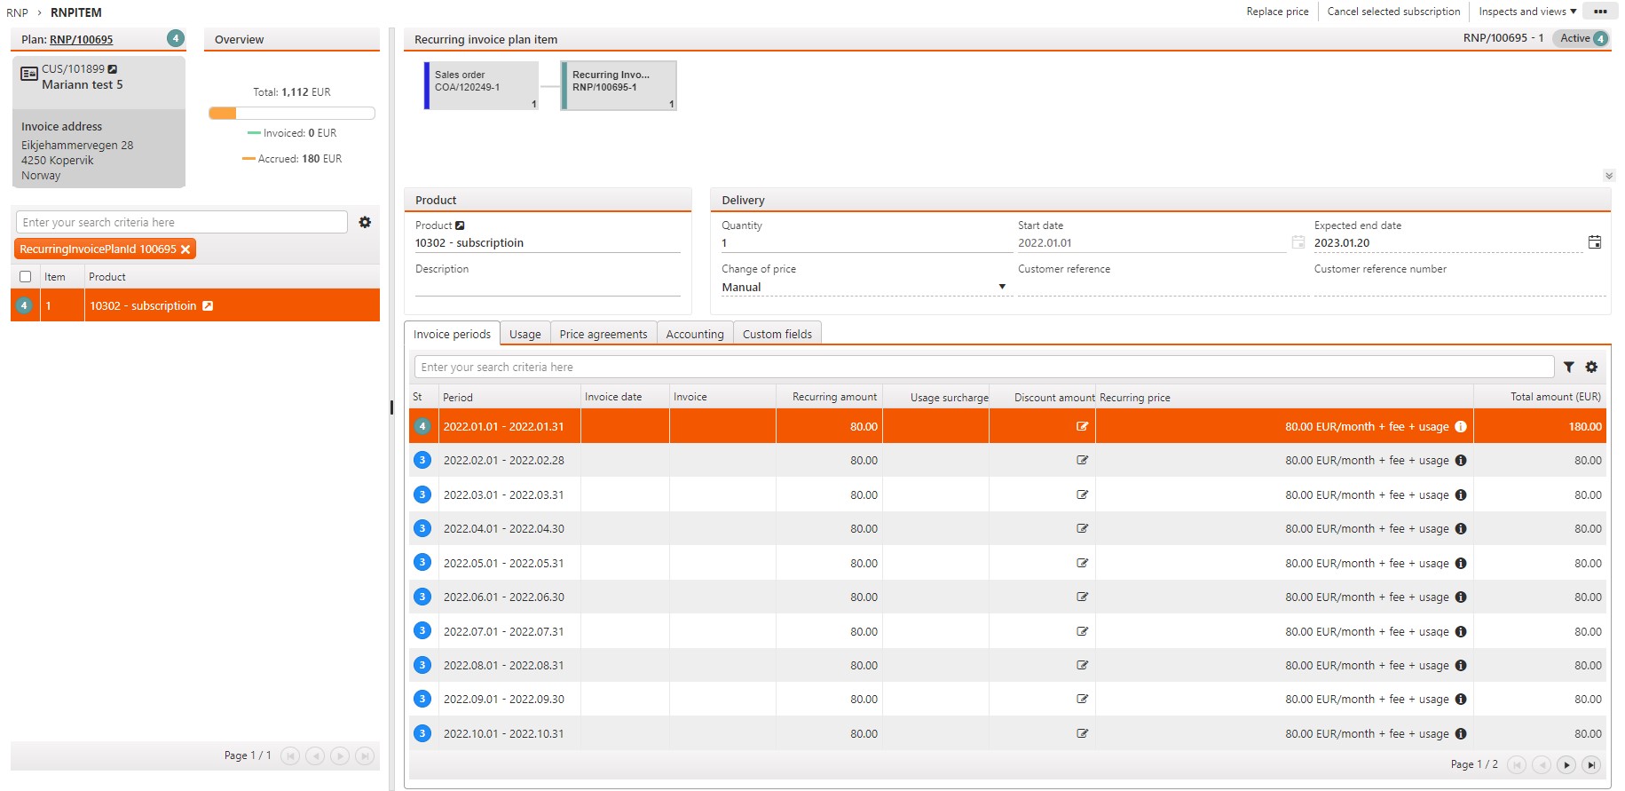Open product link icon next to Product label

pos(460,225)
